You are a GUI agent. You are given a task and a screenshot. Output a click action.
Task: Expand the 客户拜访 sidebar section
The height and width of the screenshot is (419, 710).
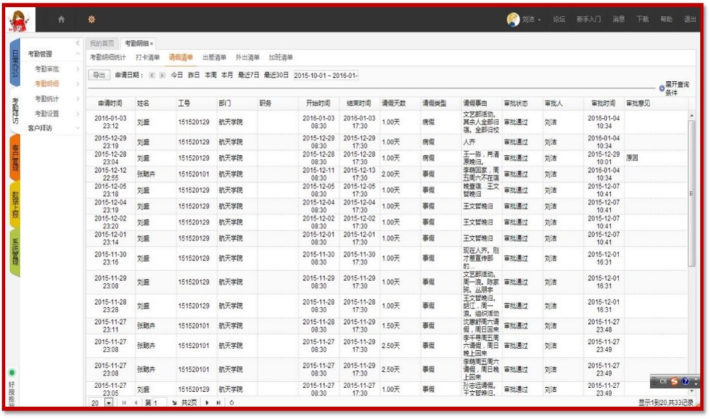point(78,128)
